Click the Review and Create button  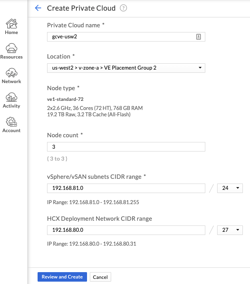62,277
